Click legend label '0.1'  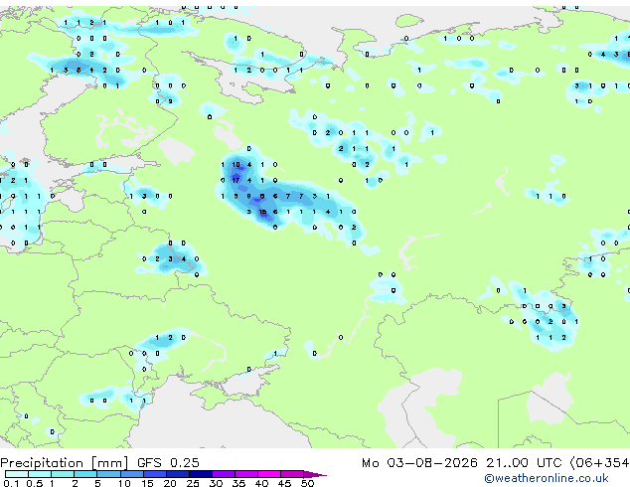[11, 483]
